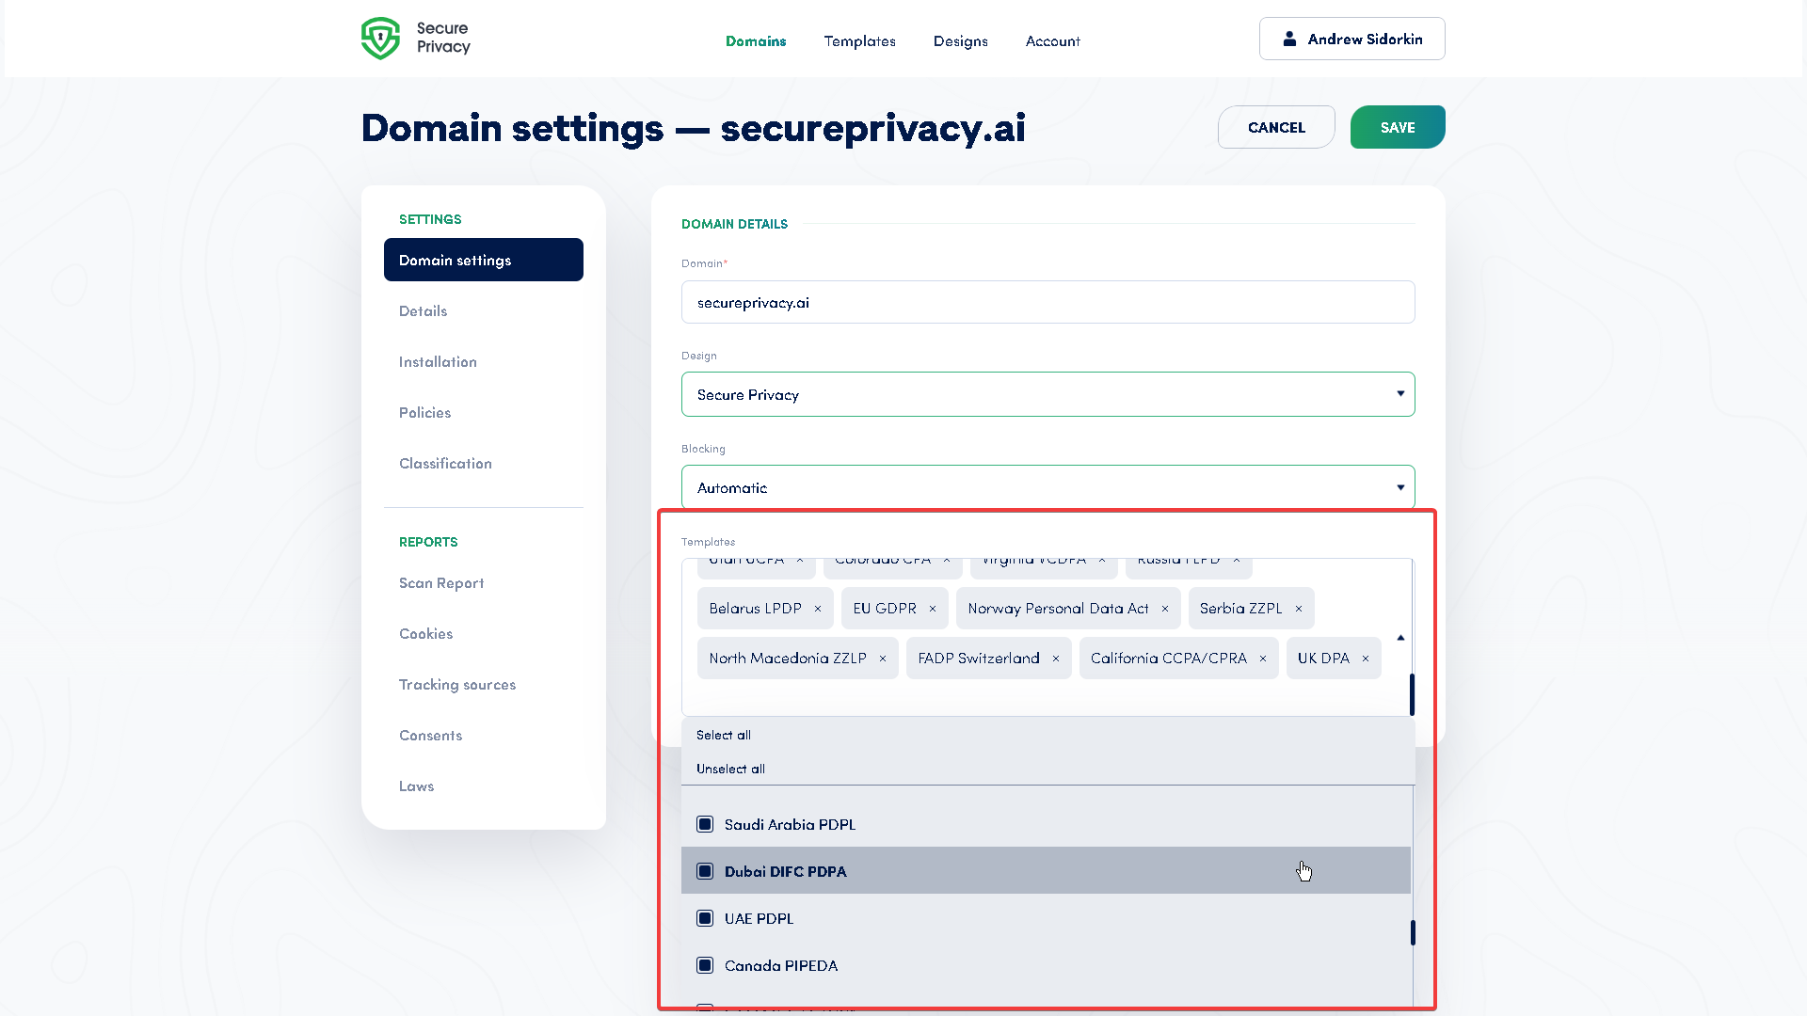The width and height of the screenshot is (1807, 1016).
Task: Remove the UK DPA template tag
Action: (x=1366, y=658)
